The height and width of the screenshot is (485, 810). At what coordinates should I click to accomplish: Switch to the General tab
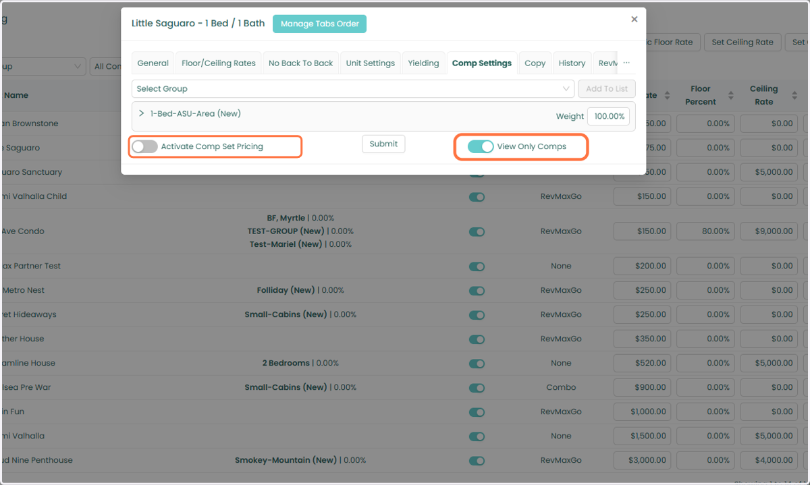click(x=153, y=63)
